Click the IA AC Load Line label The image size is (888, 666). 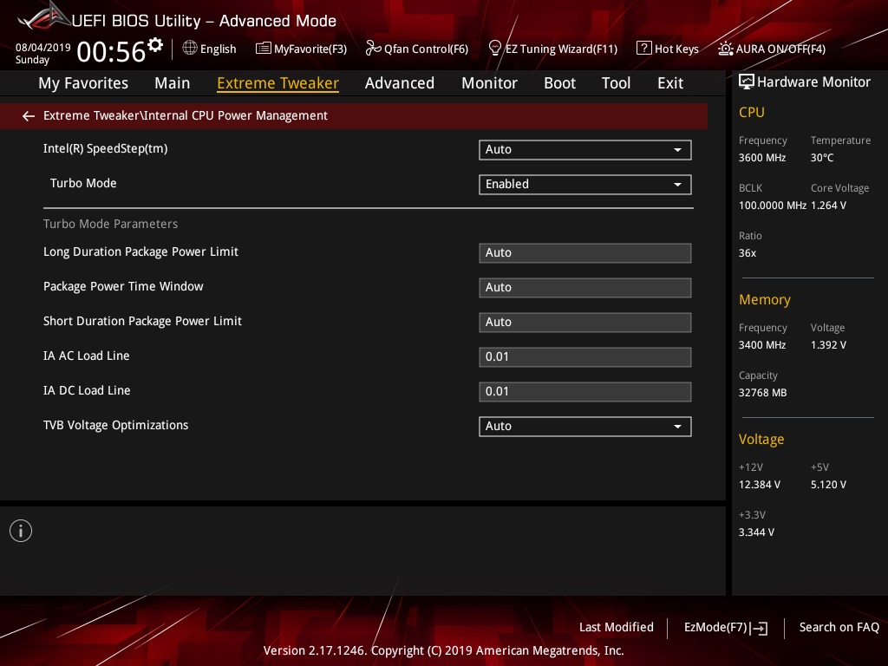click(x=86, y=356)
